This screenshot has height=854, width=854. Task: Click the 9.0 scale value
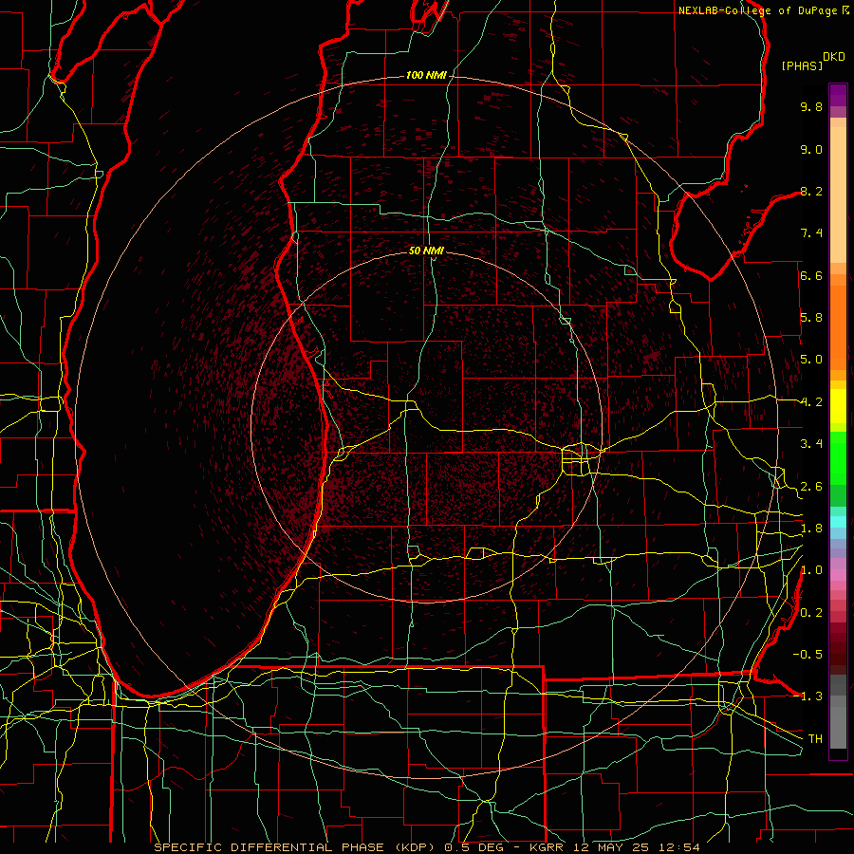(811, 149)
